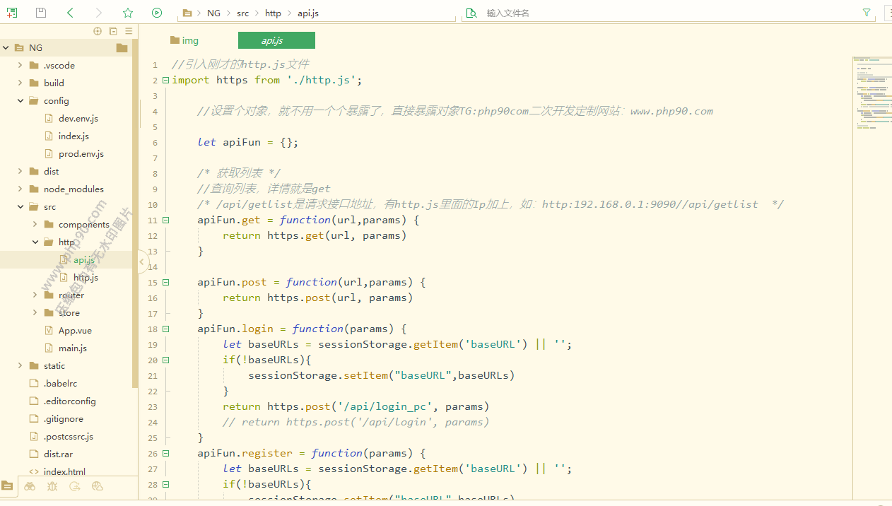Collapse the config folder
Screen dimensions: 892x506
click(20, 100)
